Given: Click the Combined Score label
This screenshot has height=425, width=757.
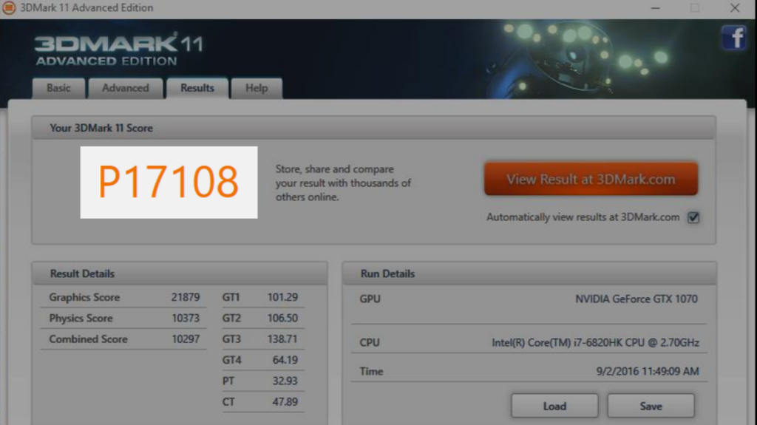Looking at the screenshot, I should pos(89,339).
